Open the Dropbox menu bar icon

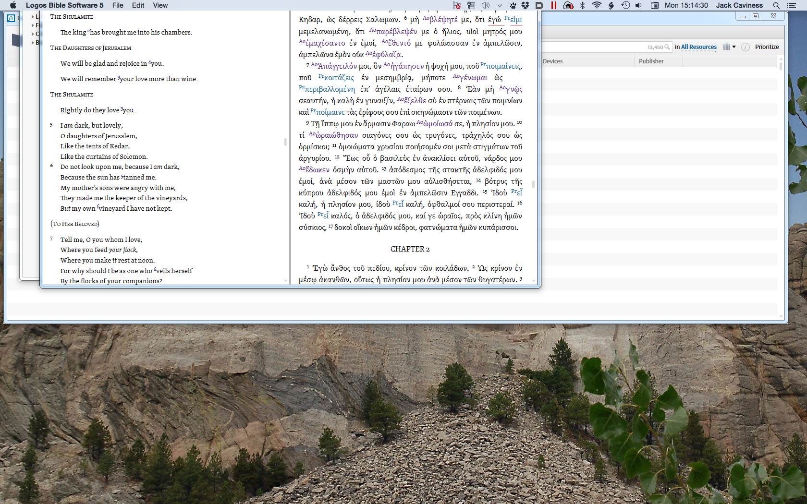pyautogui.click(x=526, y=5)
